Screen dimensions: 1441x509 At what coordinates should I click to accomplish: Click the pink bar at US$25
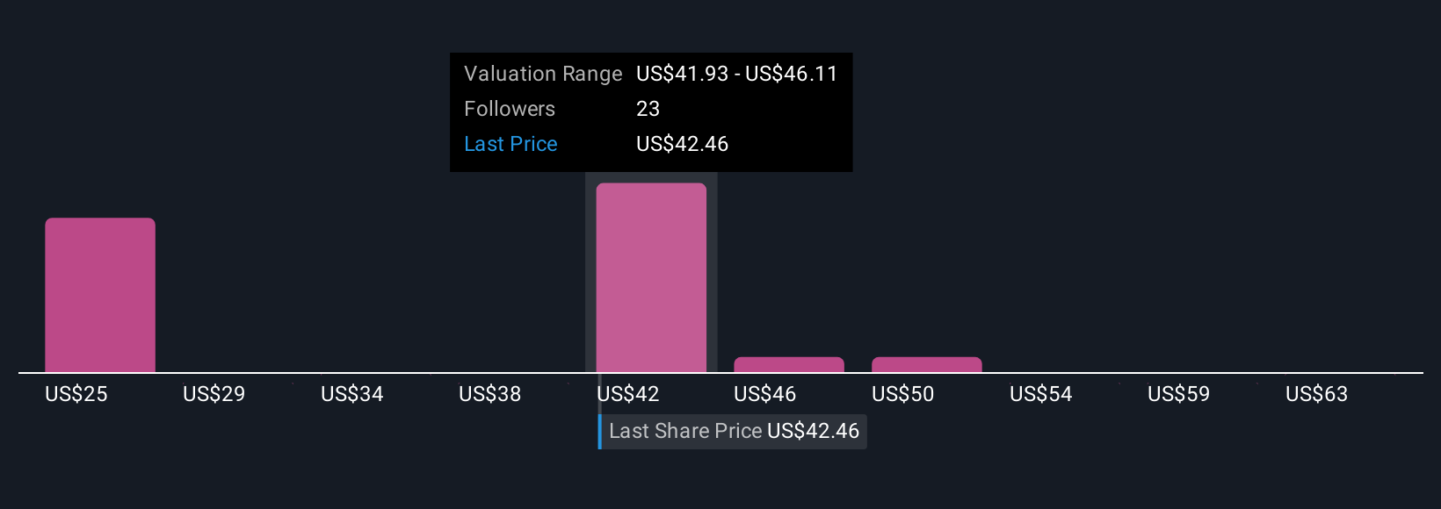tap(100, 295)
